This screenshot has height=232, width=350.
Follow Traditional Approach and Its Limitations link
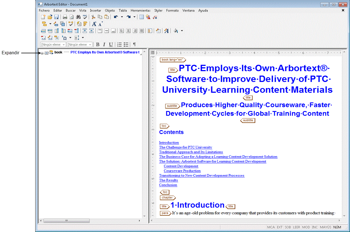[x=191, y=152]
